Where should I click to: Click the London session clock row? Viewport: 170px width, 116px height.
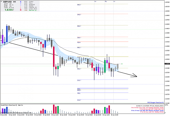[30, 9]
